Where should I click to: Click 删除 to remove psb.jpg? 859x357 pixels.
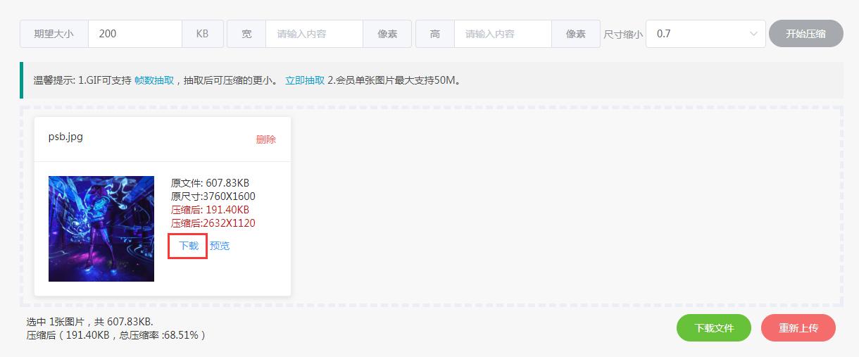(266, 139)
